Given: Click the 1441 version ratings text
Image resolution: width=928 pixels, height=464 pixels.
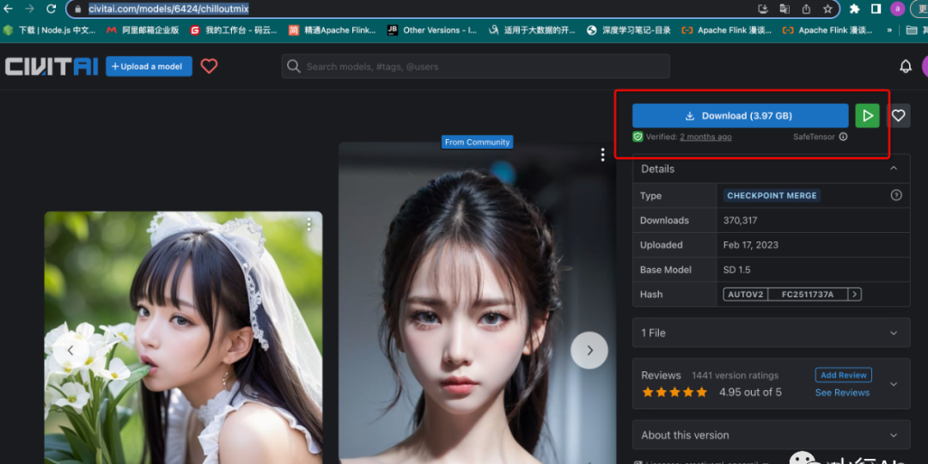Looking at the screenshot, I should pyautogui.click(x=735, y=375).
